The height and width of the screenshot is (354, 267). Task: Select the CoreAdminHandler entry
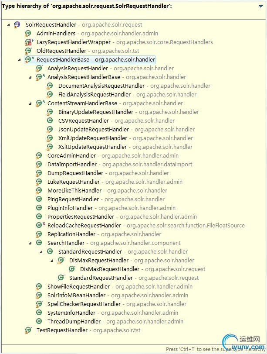coord(113,155)
